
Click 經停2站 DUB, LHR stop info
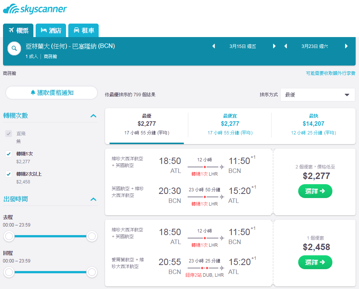tap(204, 275)
